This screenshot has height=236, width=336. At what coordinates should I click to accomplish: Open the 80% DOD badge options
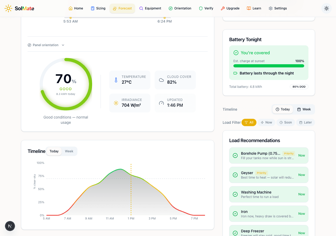[x=299, y=87]
